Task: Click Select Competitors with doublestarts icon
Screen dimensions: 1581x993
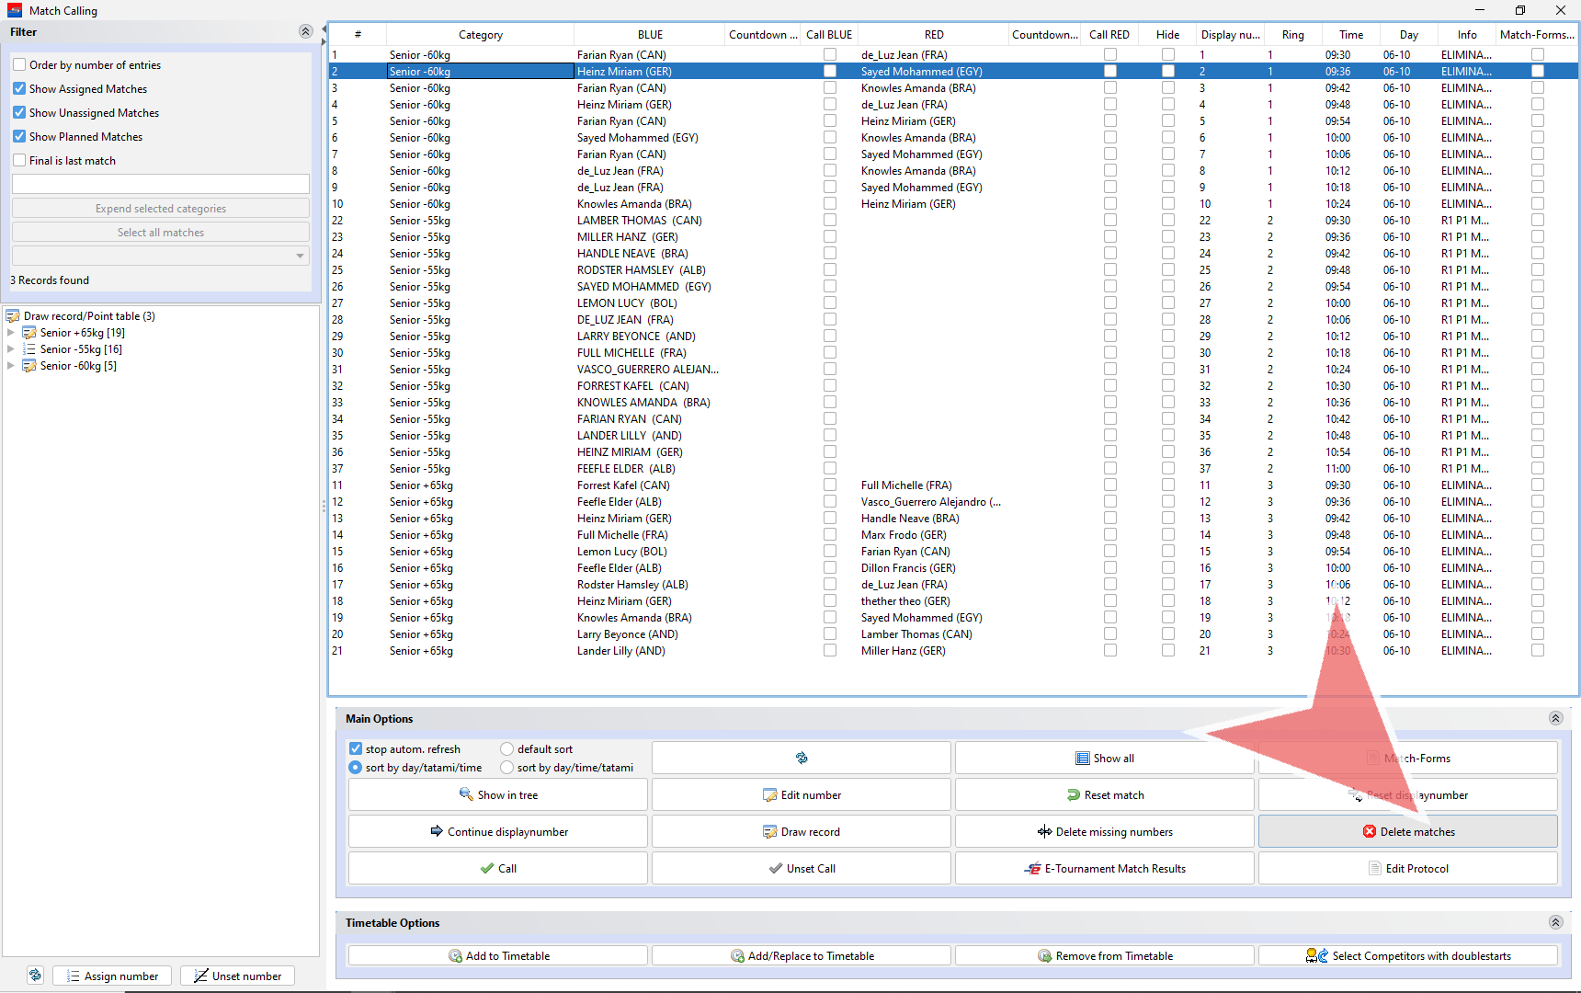Action: (1315, 956)
